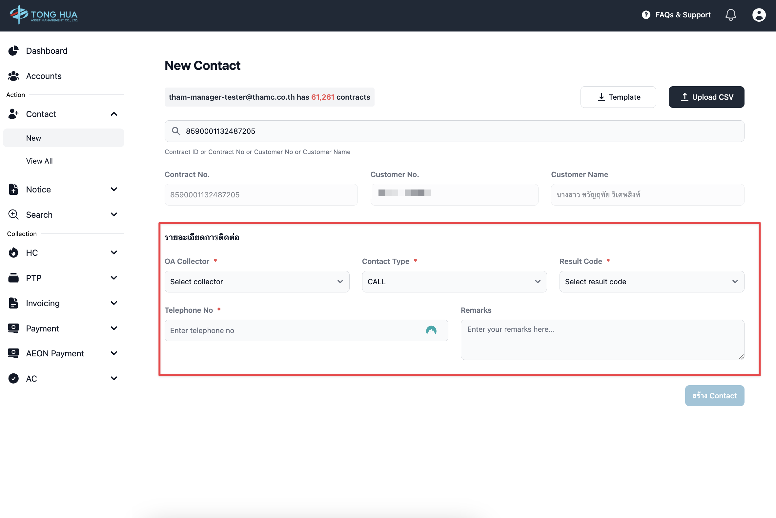Click the HC flame icon
Screen dimensions: 776x518
click(x=13, y=253)
